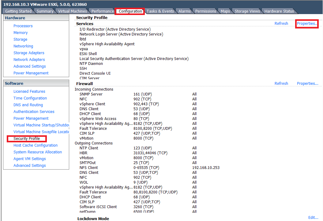The image size is (323, 221).
Task: Select the NTP Daemon service
Action: (91, 64)
